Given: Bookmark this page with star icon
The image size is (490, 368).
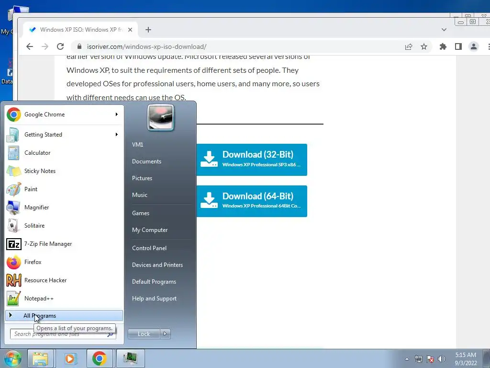Looking at the screenshot, I should tap(424, 46).
